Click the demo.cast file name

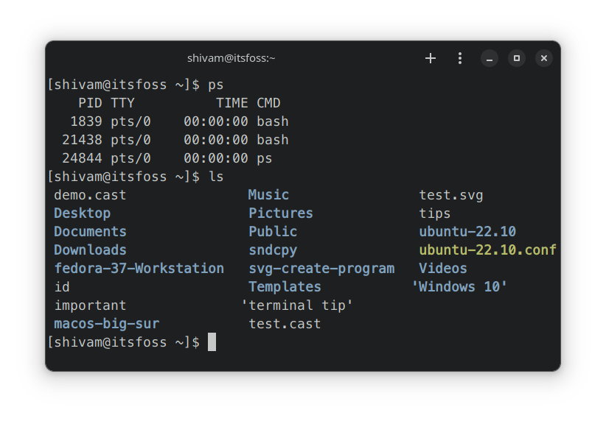(90, 195)
